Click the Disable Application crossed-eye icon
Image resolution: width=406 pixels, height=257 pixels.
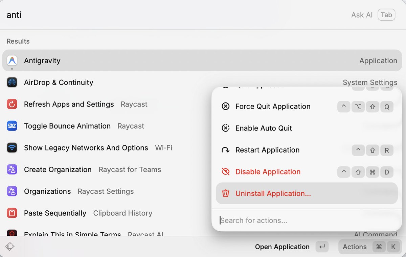click(x=225, y=172)
